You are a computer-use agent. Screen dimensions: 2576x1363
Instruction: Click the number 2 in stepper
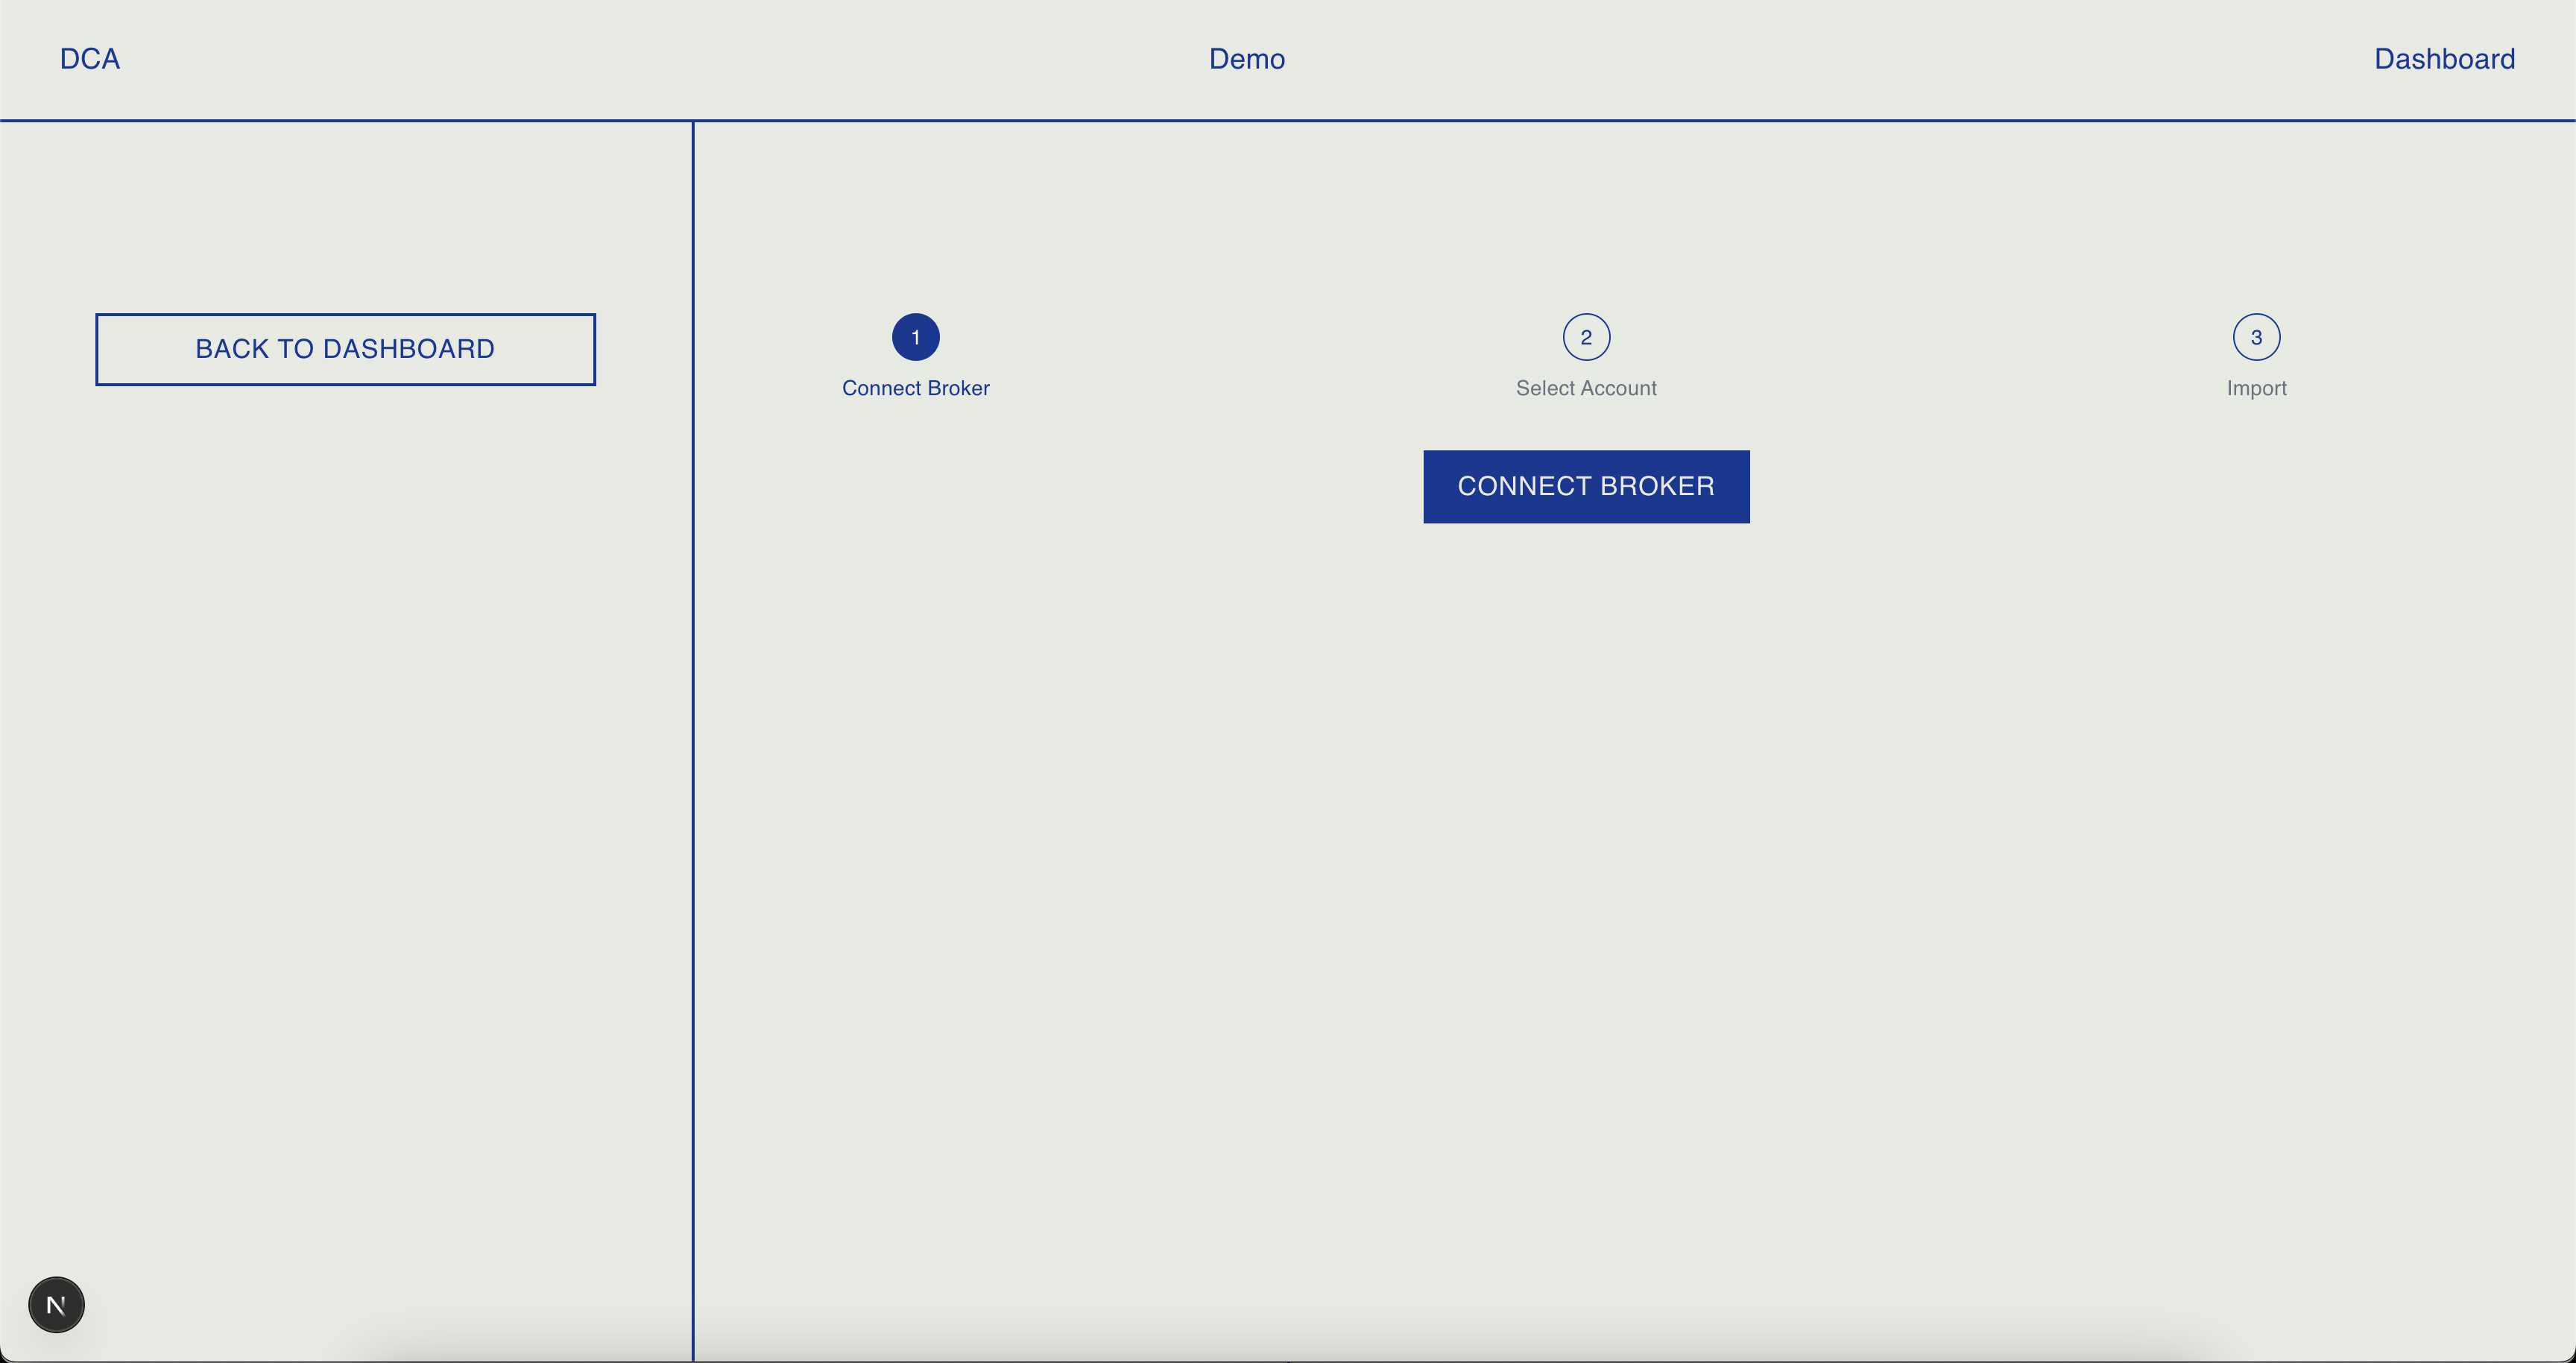pyautogui.click(x=1586, y=338)
